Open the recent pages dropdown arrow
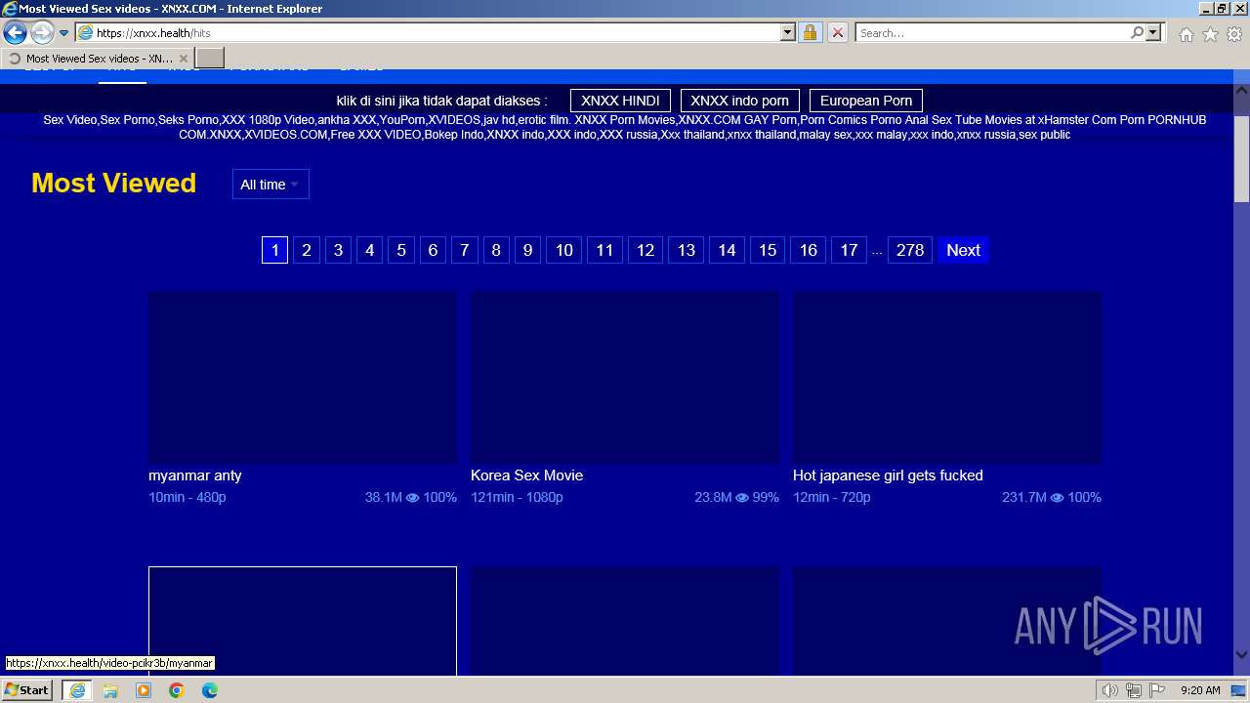The image size is (1250, 703). click(63, 33)
